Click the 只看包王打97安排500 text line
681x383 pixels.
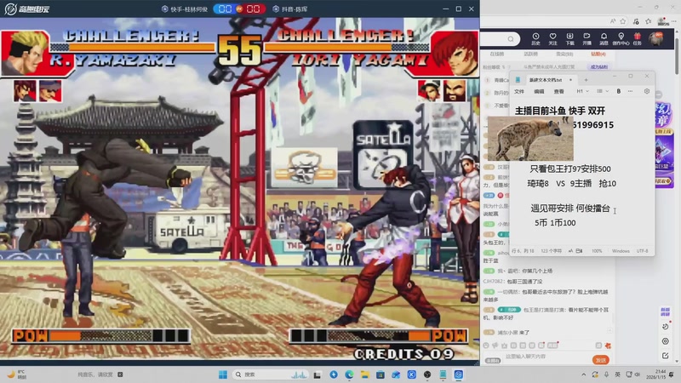coord(570,169)
